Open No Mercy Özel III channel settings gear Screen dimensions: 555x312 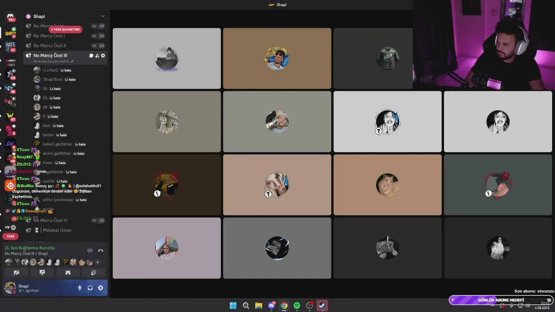coord(103,55)
